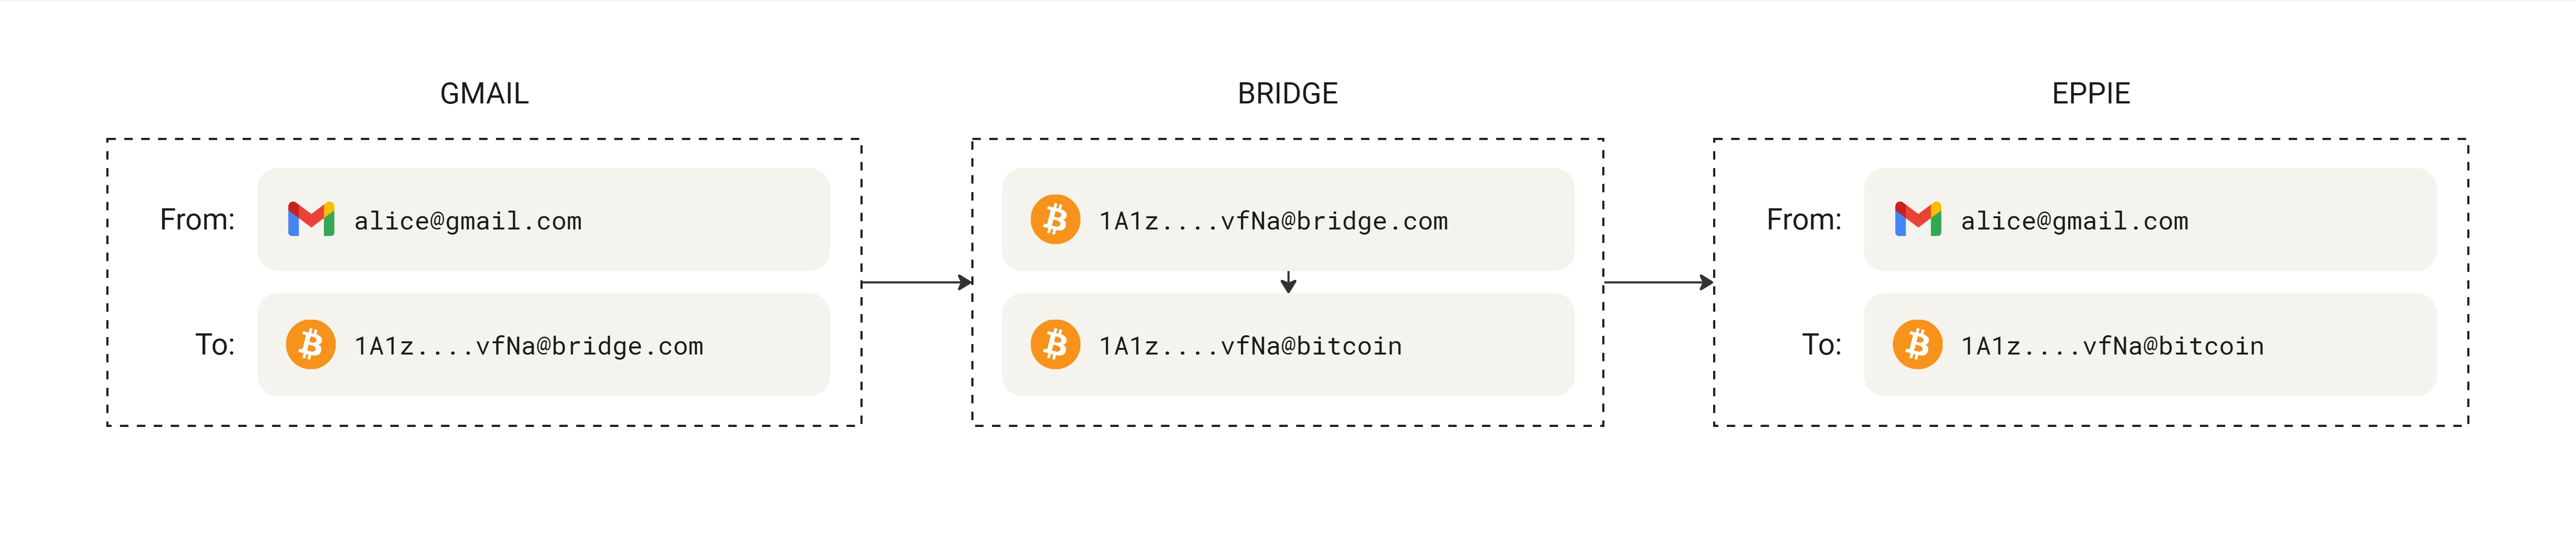Image resolution: width=2576 pixels, height=536 pixels.
Task: Select the GMAIL heading
Action: [484, 94]
